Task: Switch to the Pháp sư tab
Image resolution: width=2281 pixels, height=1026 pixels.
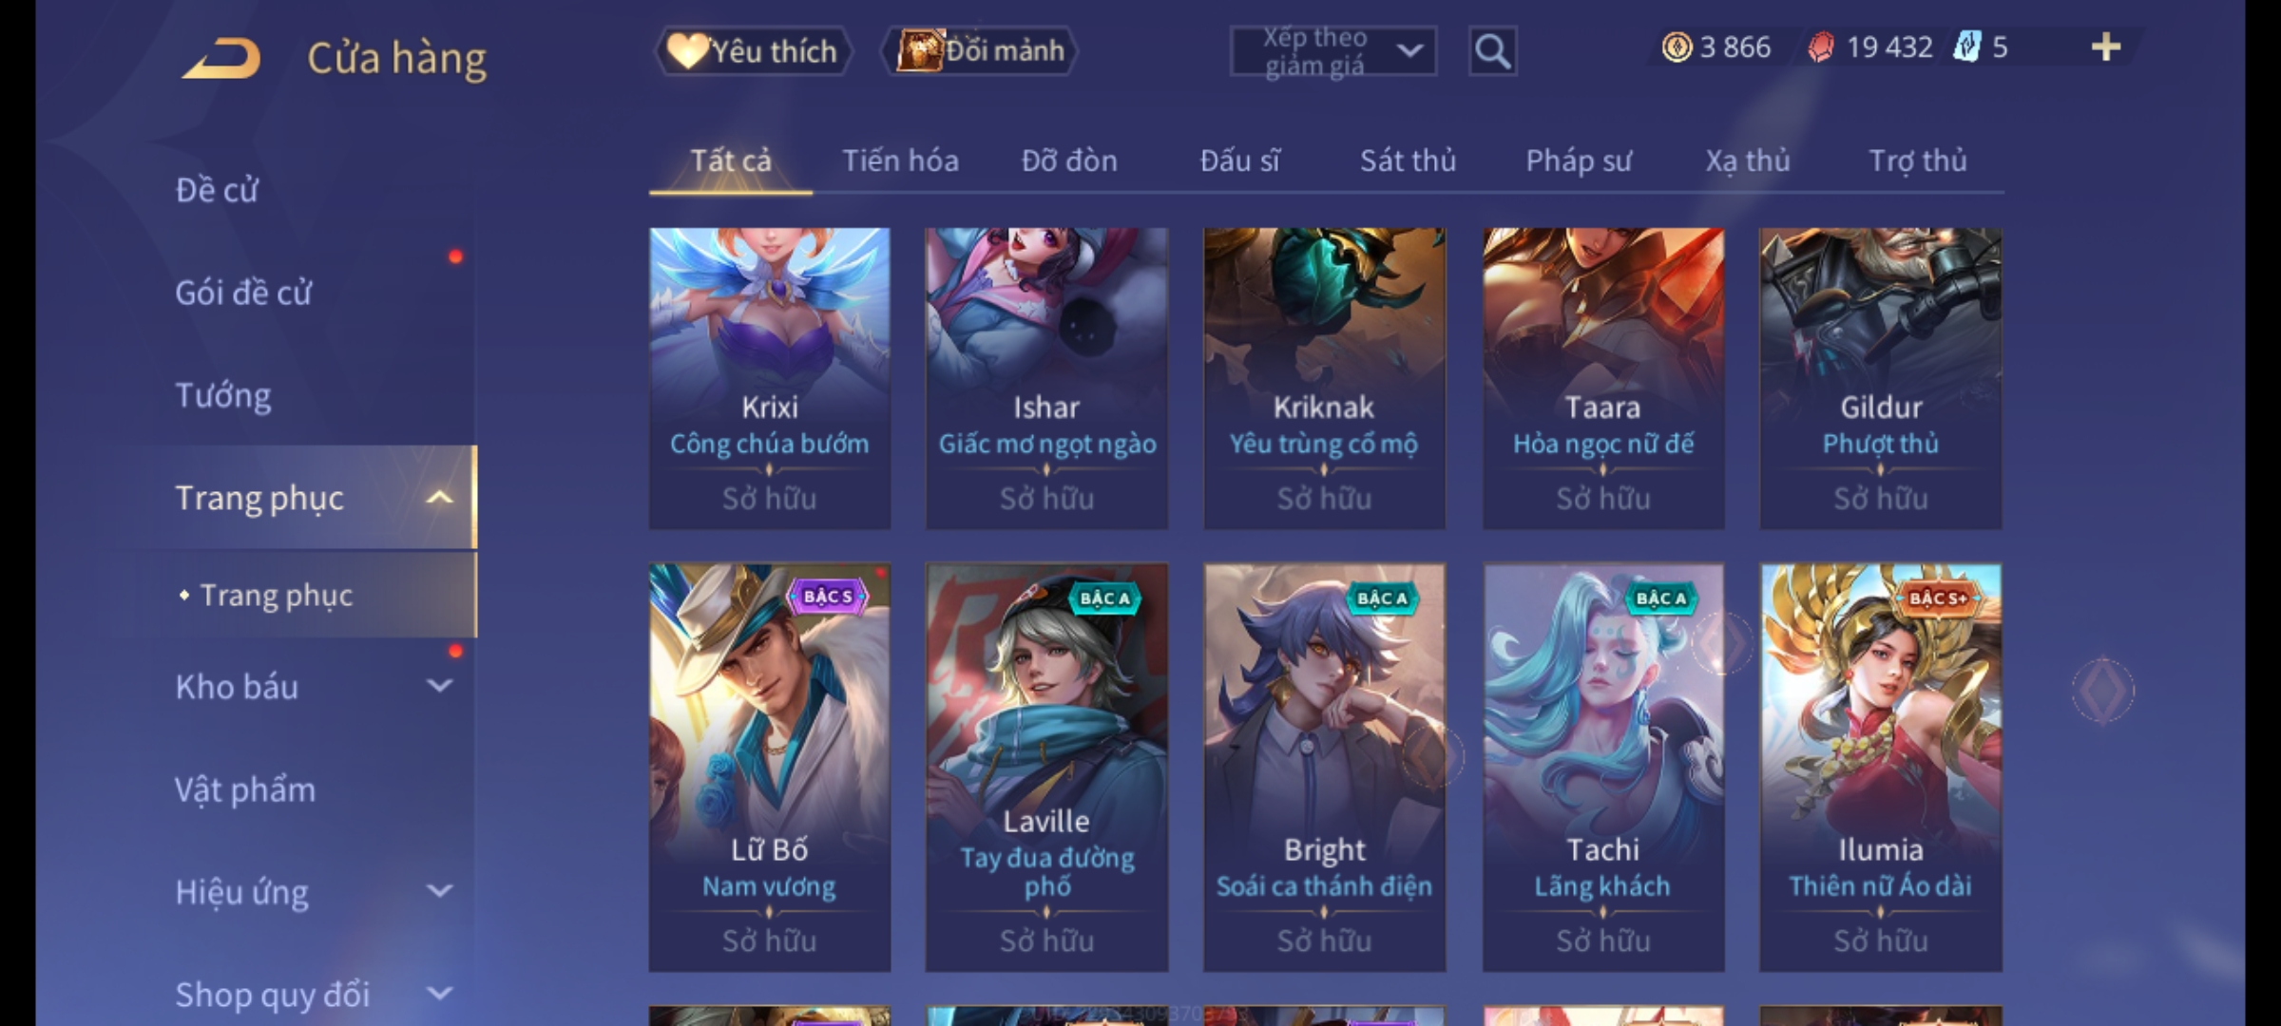Action: [x=1579, y=161]
